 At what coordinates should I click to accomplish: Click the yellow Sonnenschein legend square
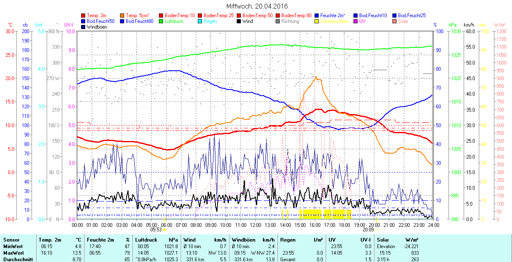tap(317, 21)
